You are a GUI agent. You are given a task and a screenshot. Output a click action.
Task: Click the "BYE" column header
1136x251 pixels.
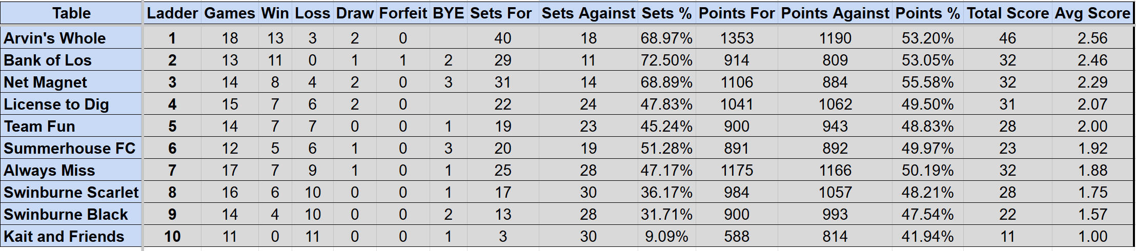(x=448, y=13)
